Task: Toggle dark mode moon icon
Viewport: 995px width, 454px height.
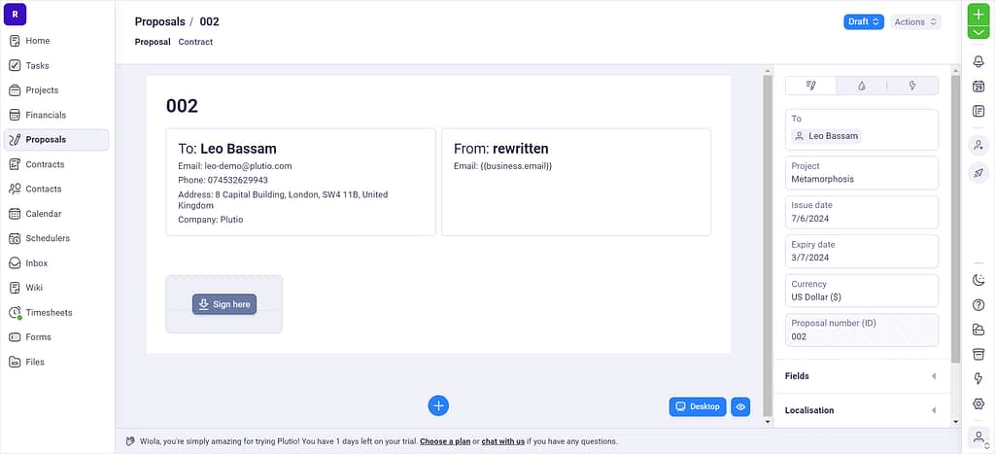Action: coord(978,280)
